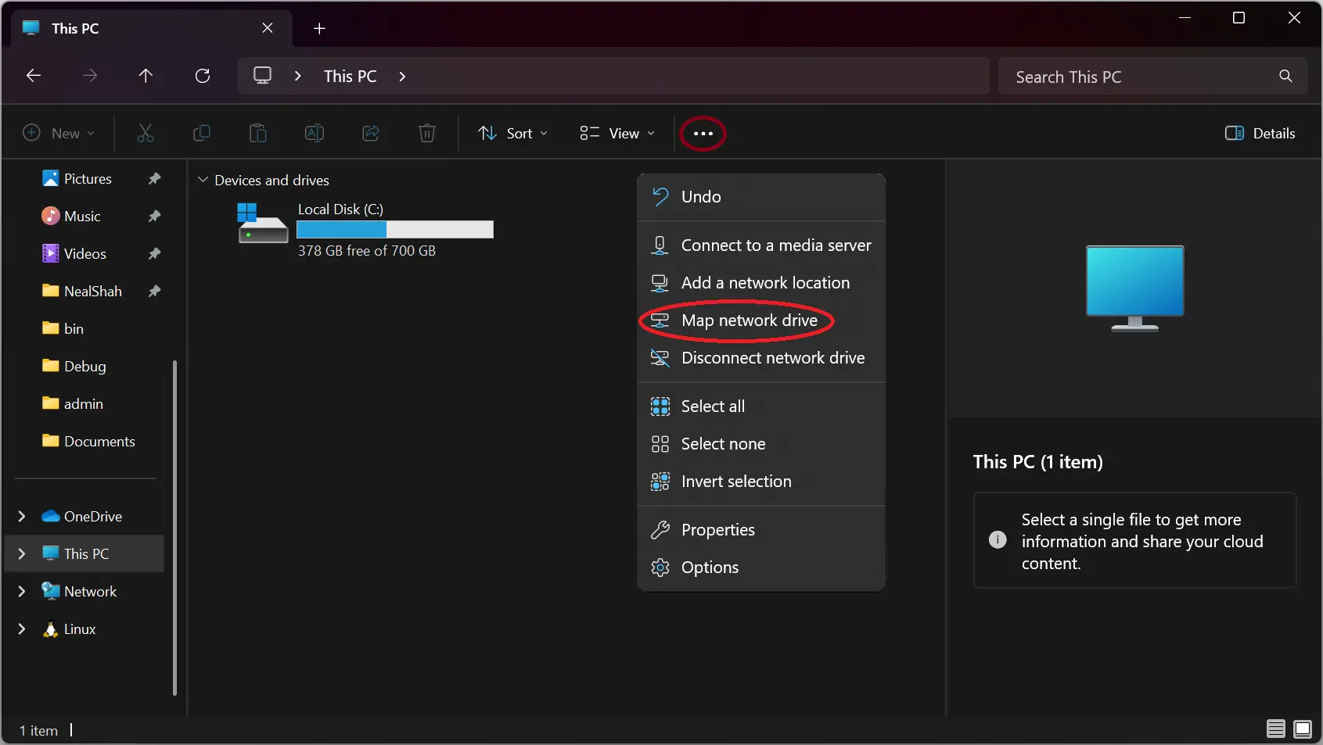Image resolution: width=1323 pixels, height=745 pixels.
Task: Unpin the Pictures folder
Action: coord(154,178)
